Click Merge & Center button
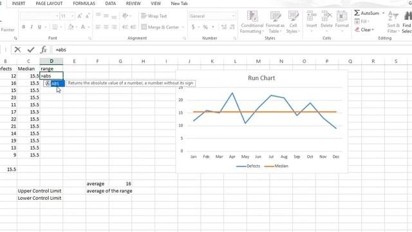This screenshot has height=232, width=412. pyautogui.click(x=160, y=27)
